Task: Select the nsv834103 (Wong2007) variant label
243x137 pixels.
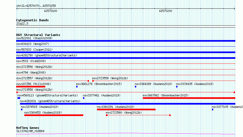Action: (x=33, y=44)
